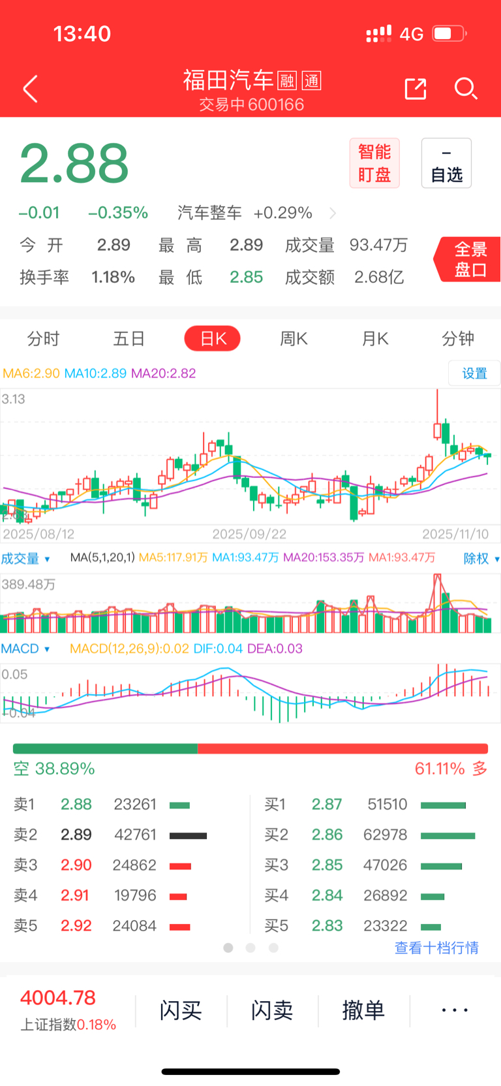Select 买2 price 2.86

click(x=327, y=835)
